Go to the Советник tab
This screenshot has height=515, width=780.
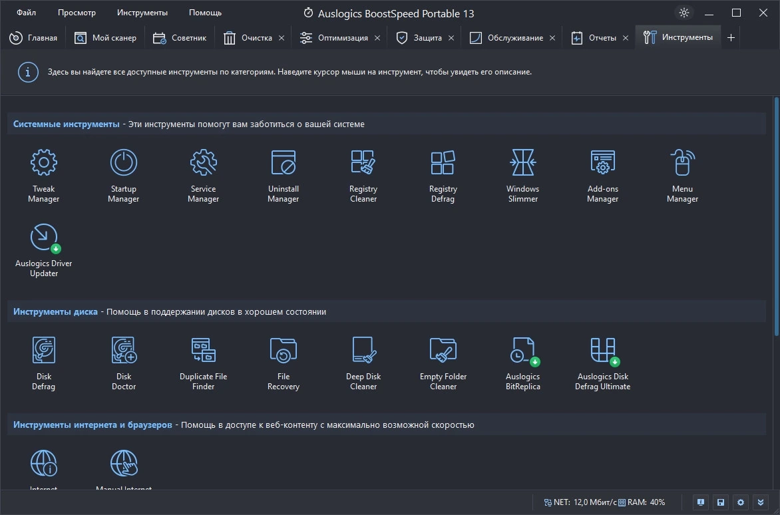click(x=180, y=38)
